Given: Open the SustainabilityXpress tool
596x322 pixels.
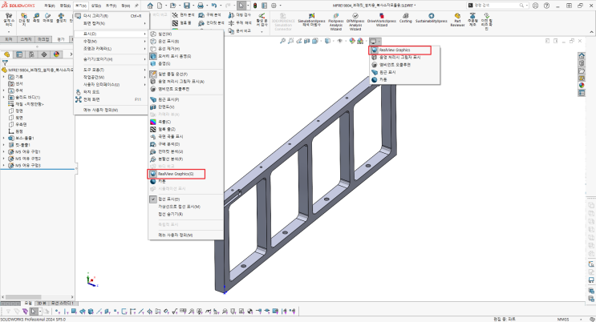Looking at the screenshot, I should (x=431, y=18).
